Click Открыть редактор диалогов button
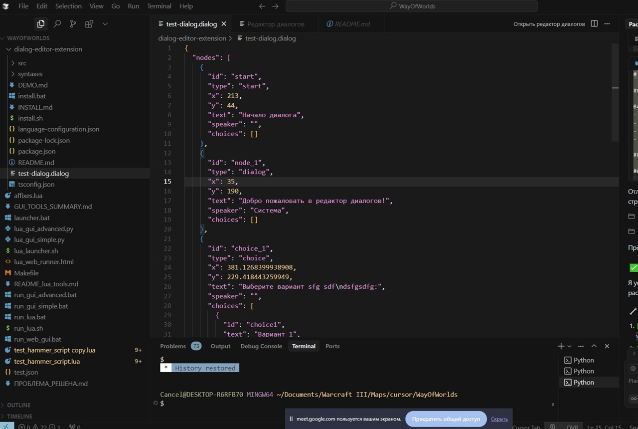The width and height of the screenshot is (638, 429). tap(549, 24)
